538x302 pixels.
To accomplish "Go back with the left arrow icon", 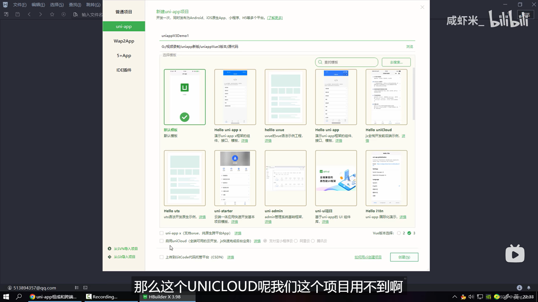I will (x=29, y=14).
